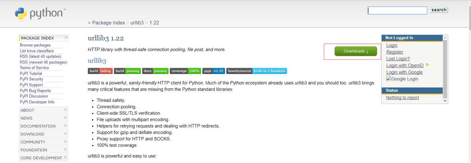Click the build failing badge

click(x=100, y=71)
